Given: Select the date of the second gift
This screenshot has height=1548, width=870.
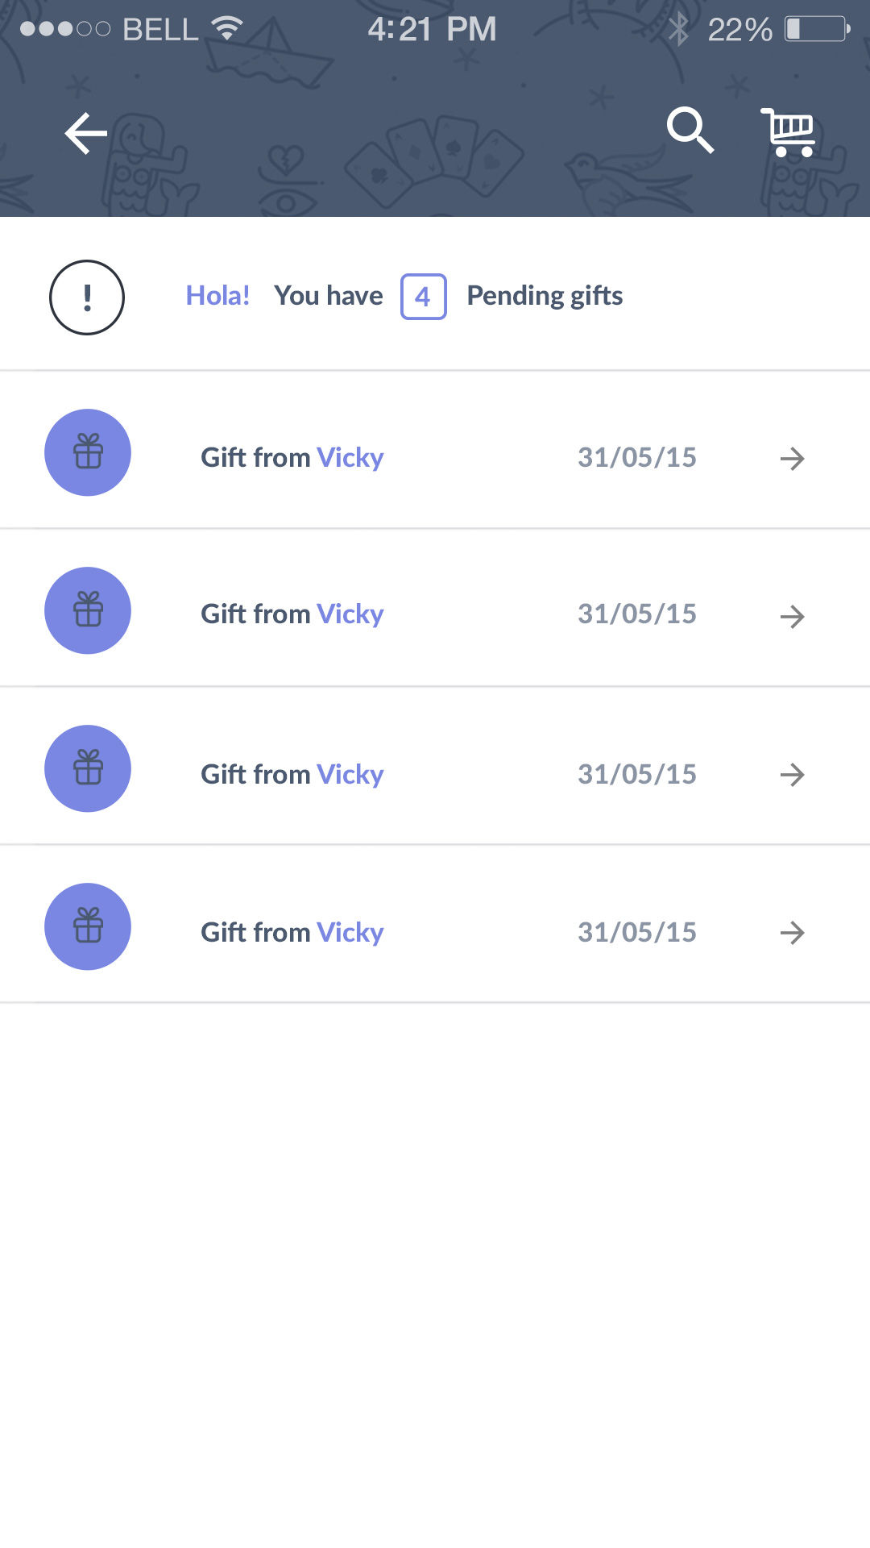Looking at the screenshot, I should point(636,614).
